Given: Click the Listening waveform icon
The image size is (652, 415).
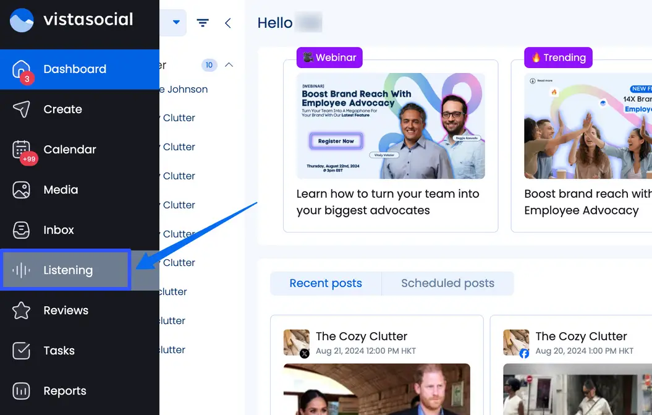Looking at the screenshot, I should tap(22, 270).
